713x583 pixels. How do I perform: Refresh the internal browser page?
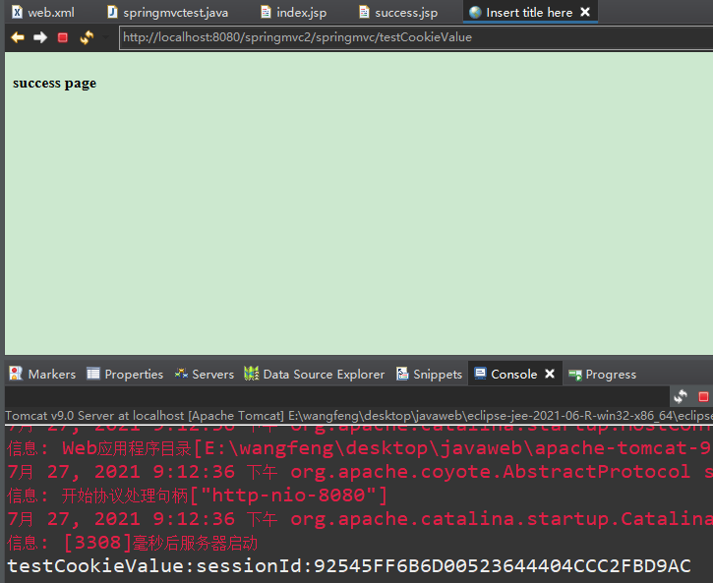87,37
